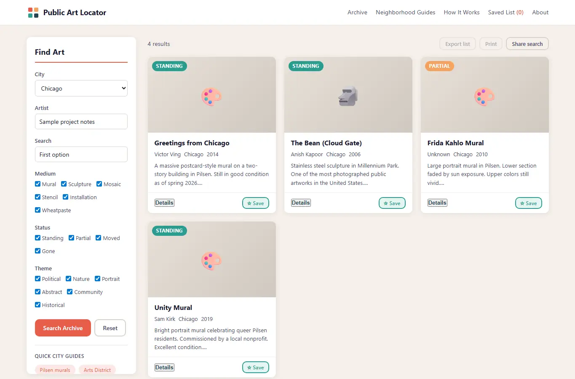The image size is (575, 379).
Task: Click the Reset filters button
Action: [110, 328]
